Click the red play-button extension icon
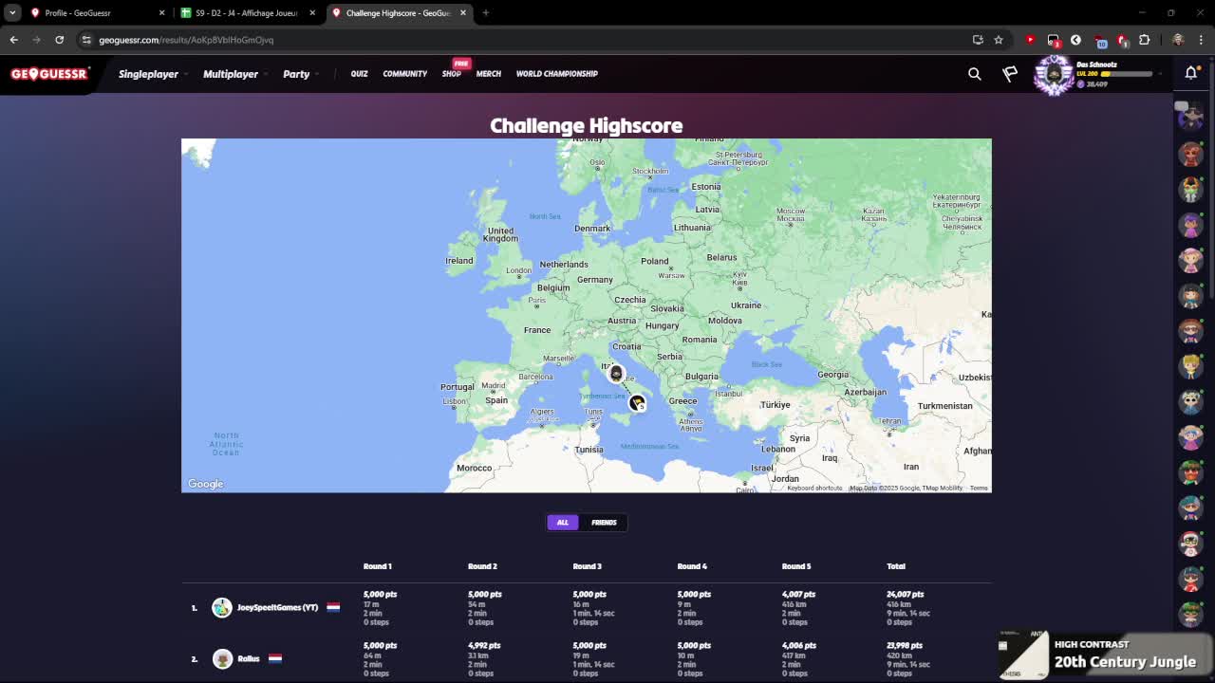 1030,40
